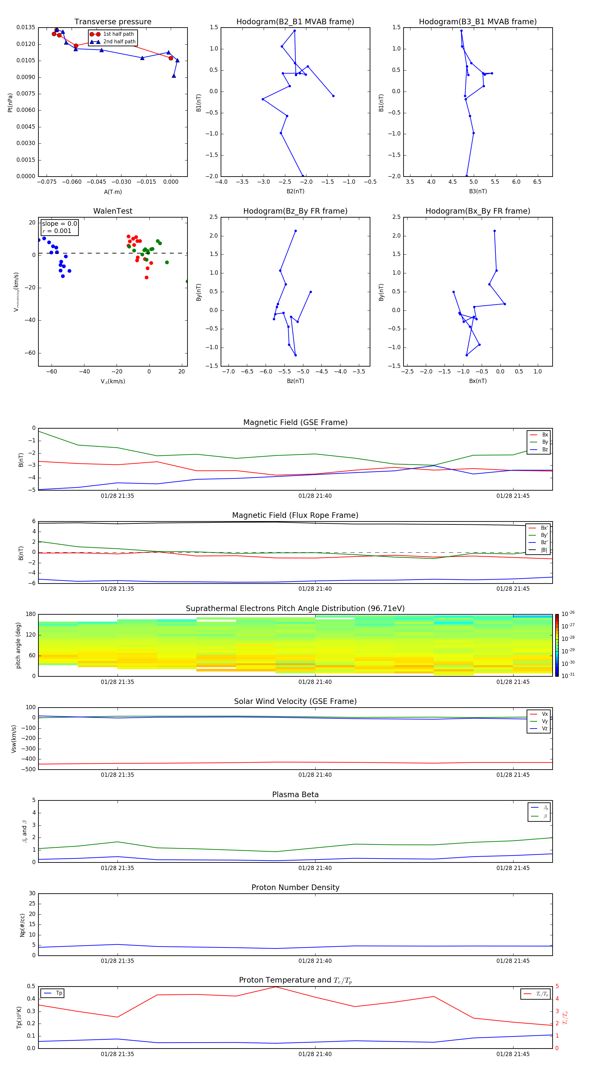Click the 'pitch angle (deg)' axis label
The height and width of the screenshot is (1083, 591).
[18, 645]
